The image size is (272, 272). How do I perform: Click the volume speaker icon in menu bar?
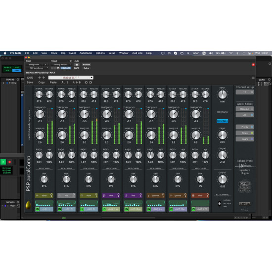211,53
